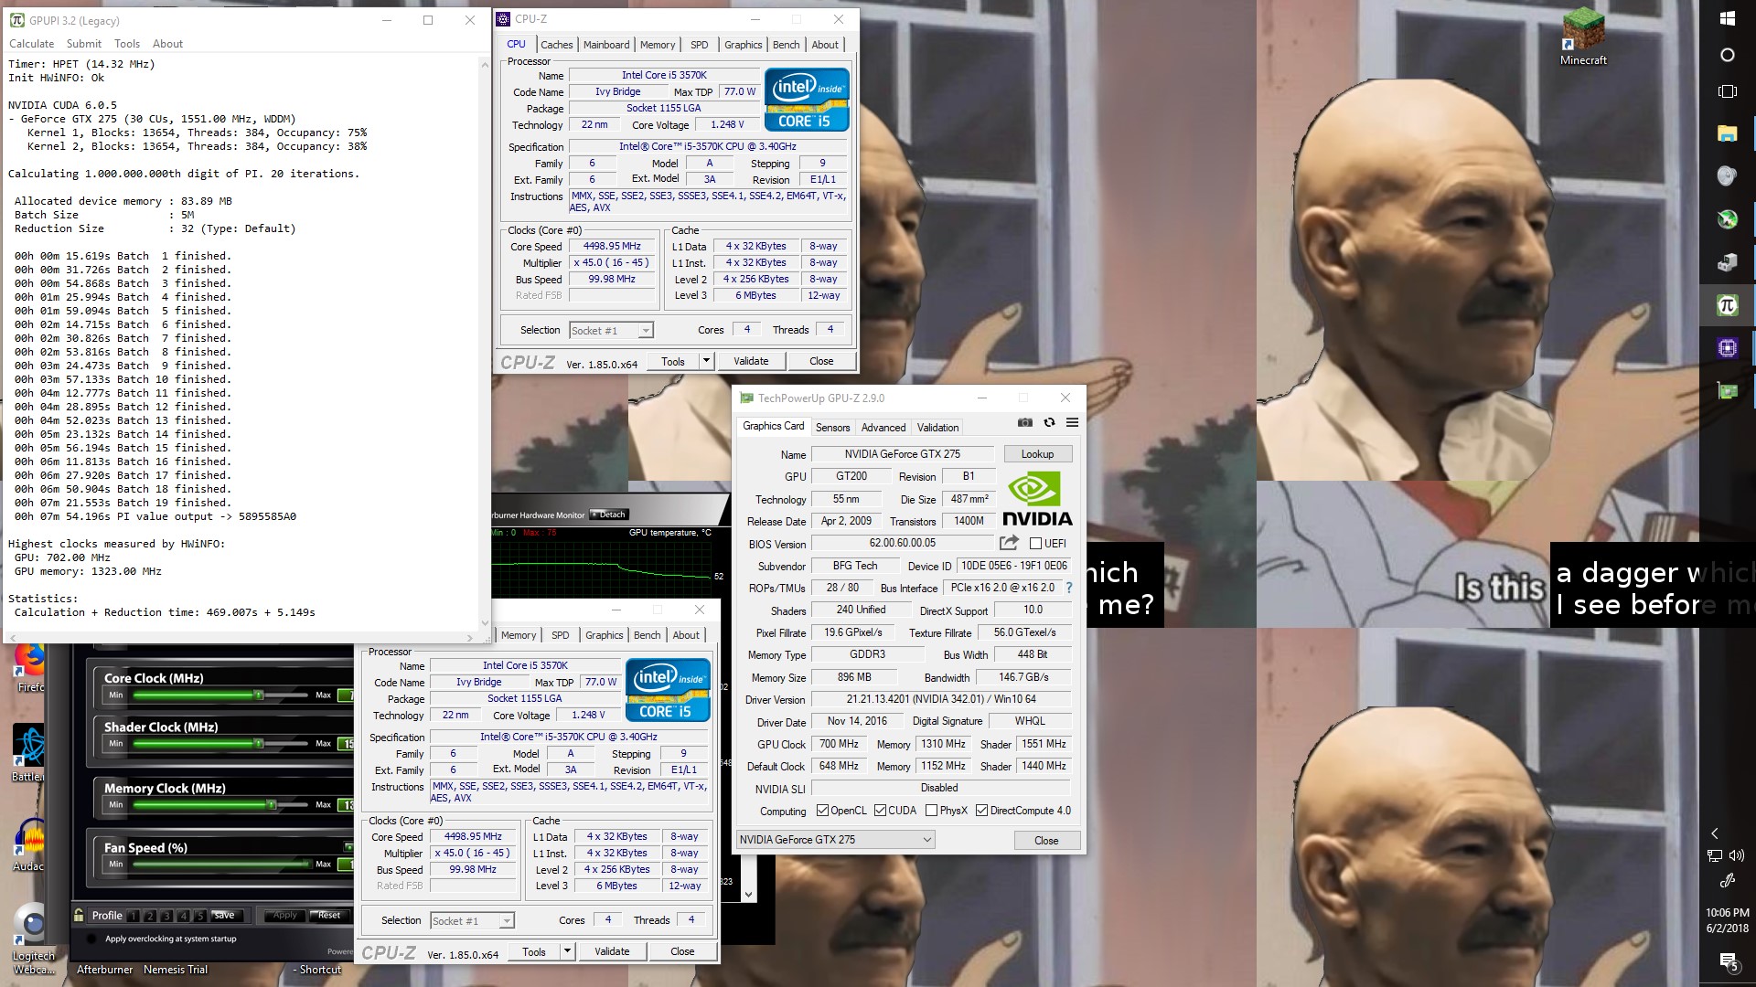Click the Intel Core i5 logo in upper CPU-Z
The height and width of the screenshot is (987, 1756).
(x=806, y=99)
